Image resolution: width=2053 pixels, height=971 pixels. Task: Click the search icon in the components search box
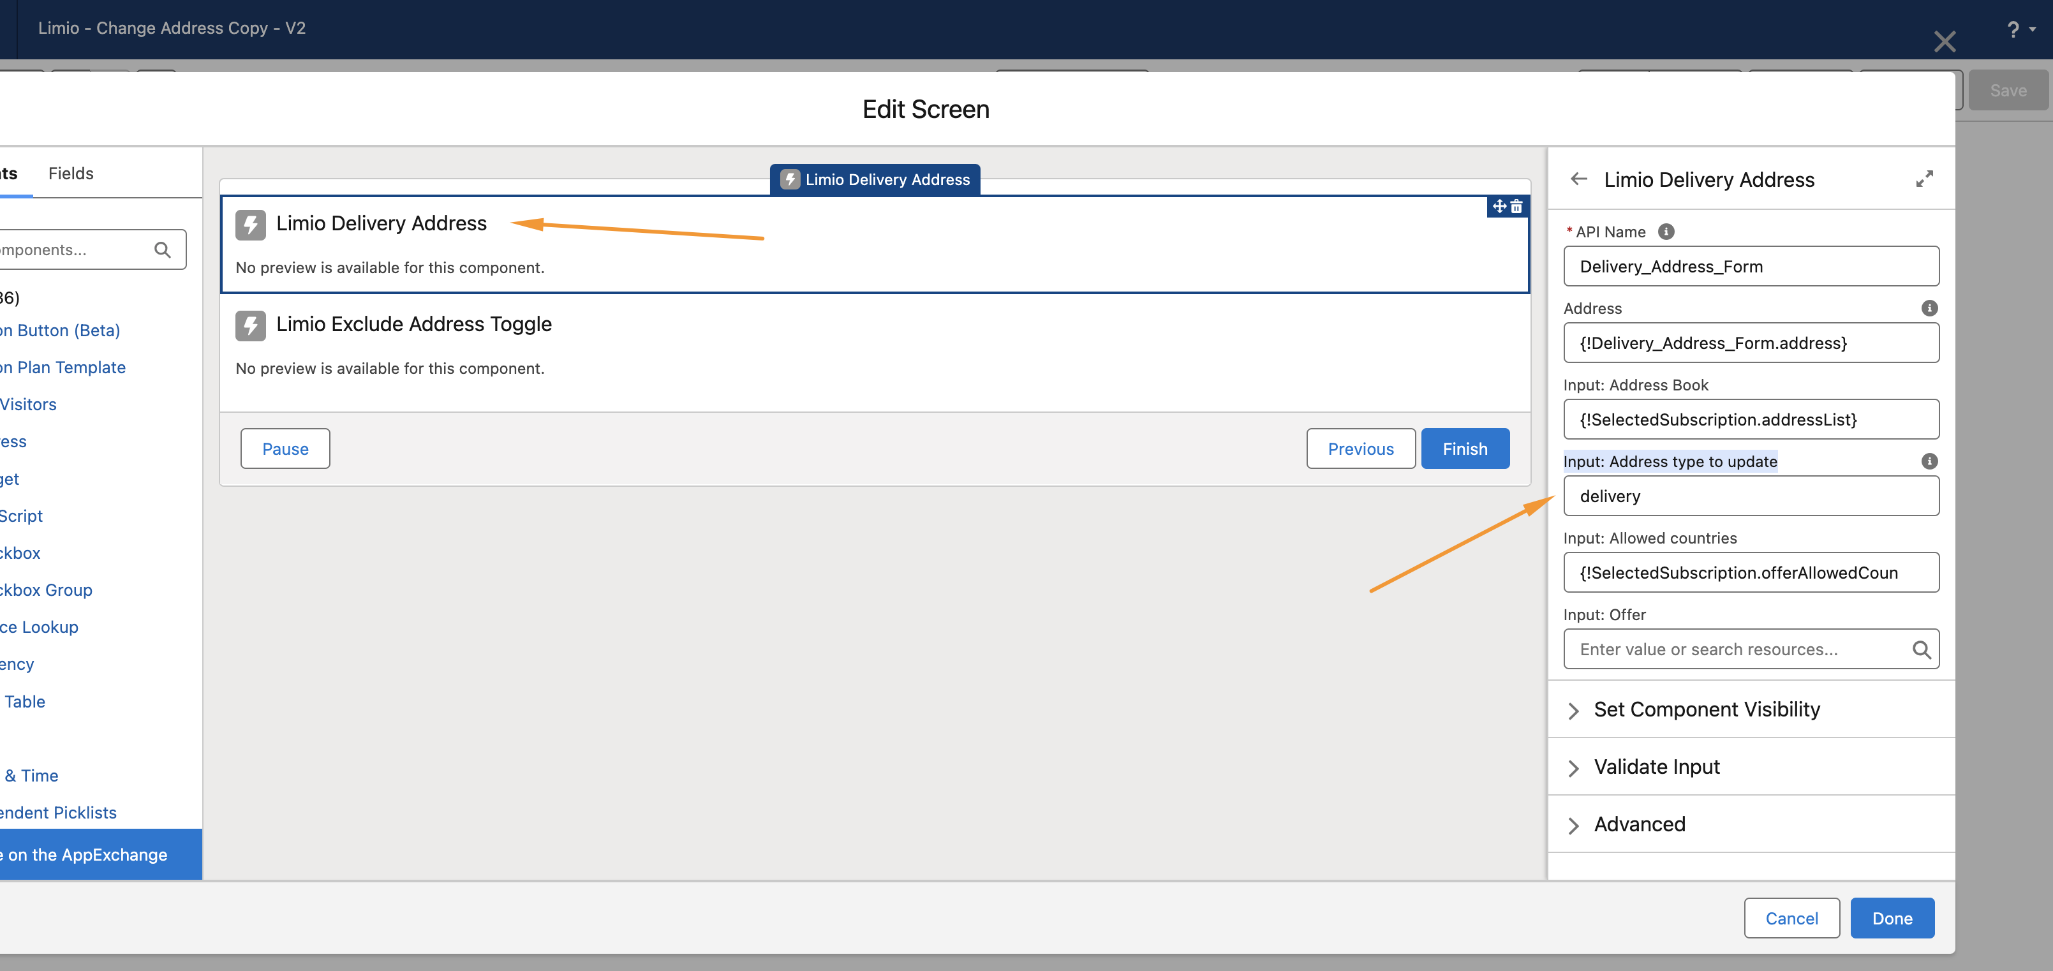(163, 249)
